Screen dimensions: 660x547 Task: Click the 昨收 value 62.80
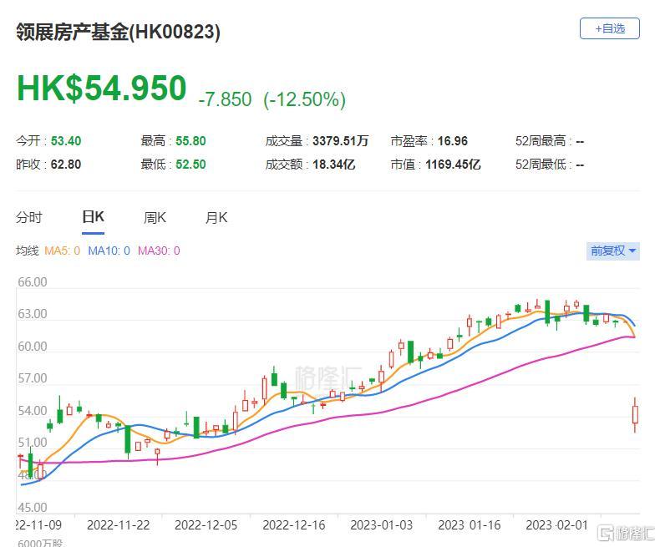pos(66,164)
